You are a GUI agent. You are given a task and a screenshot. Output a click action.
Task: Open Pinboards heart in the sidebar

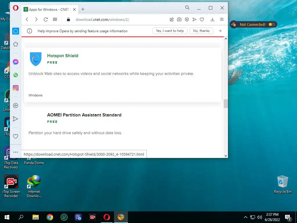(16, 136)
